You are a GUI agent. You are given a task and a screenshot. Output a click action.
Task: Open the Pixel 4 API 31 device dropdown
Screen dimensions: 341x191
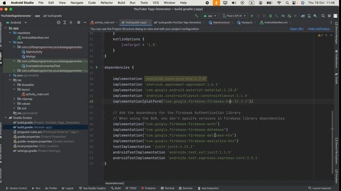pos(234,16)
